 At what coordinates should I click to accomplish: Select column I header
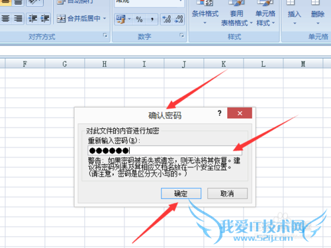point(144,64)
